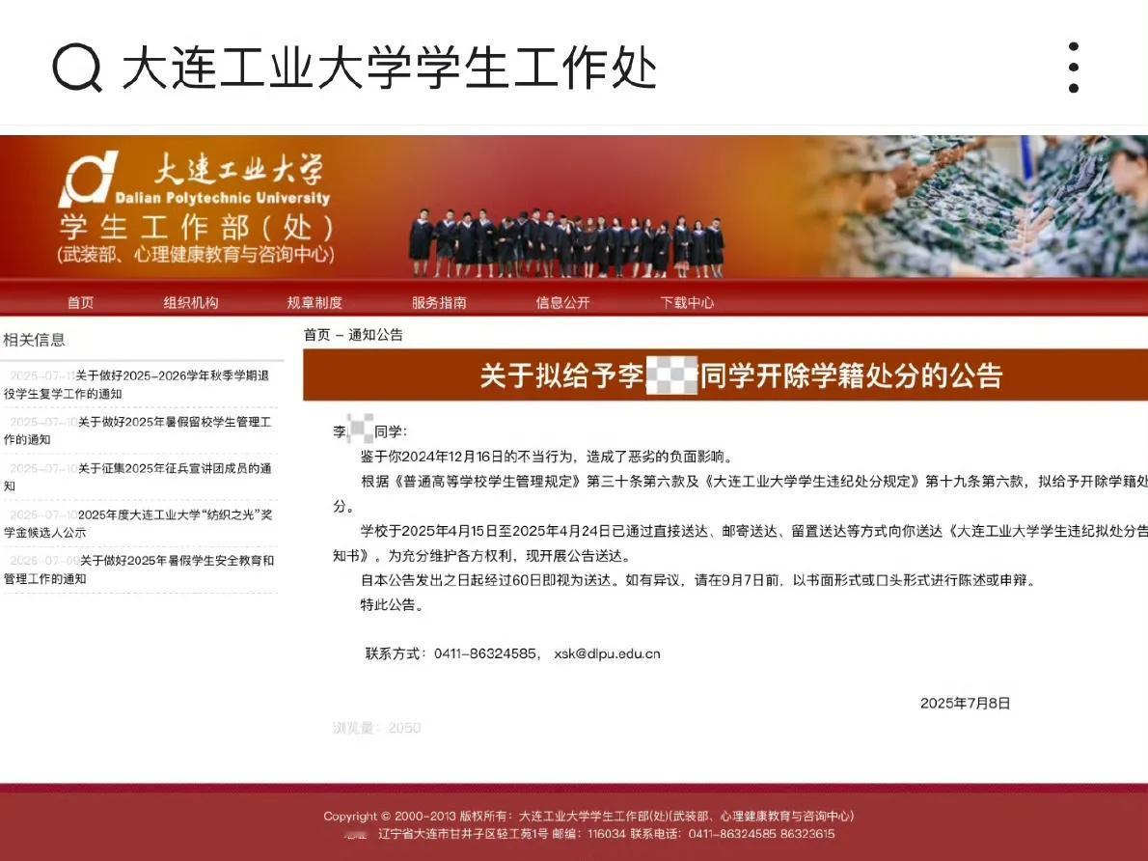
Task: Click the 相关信息 sidebar heading
Action: point(35,339)
